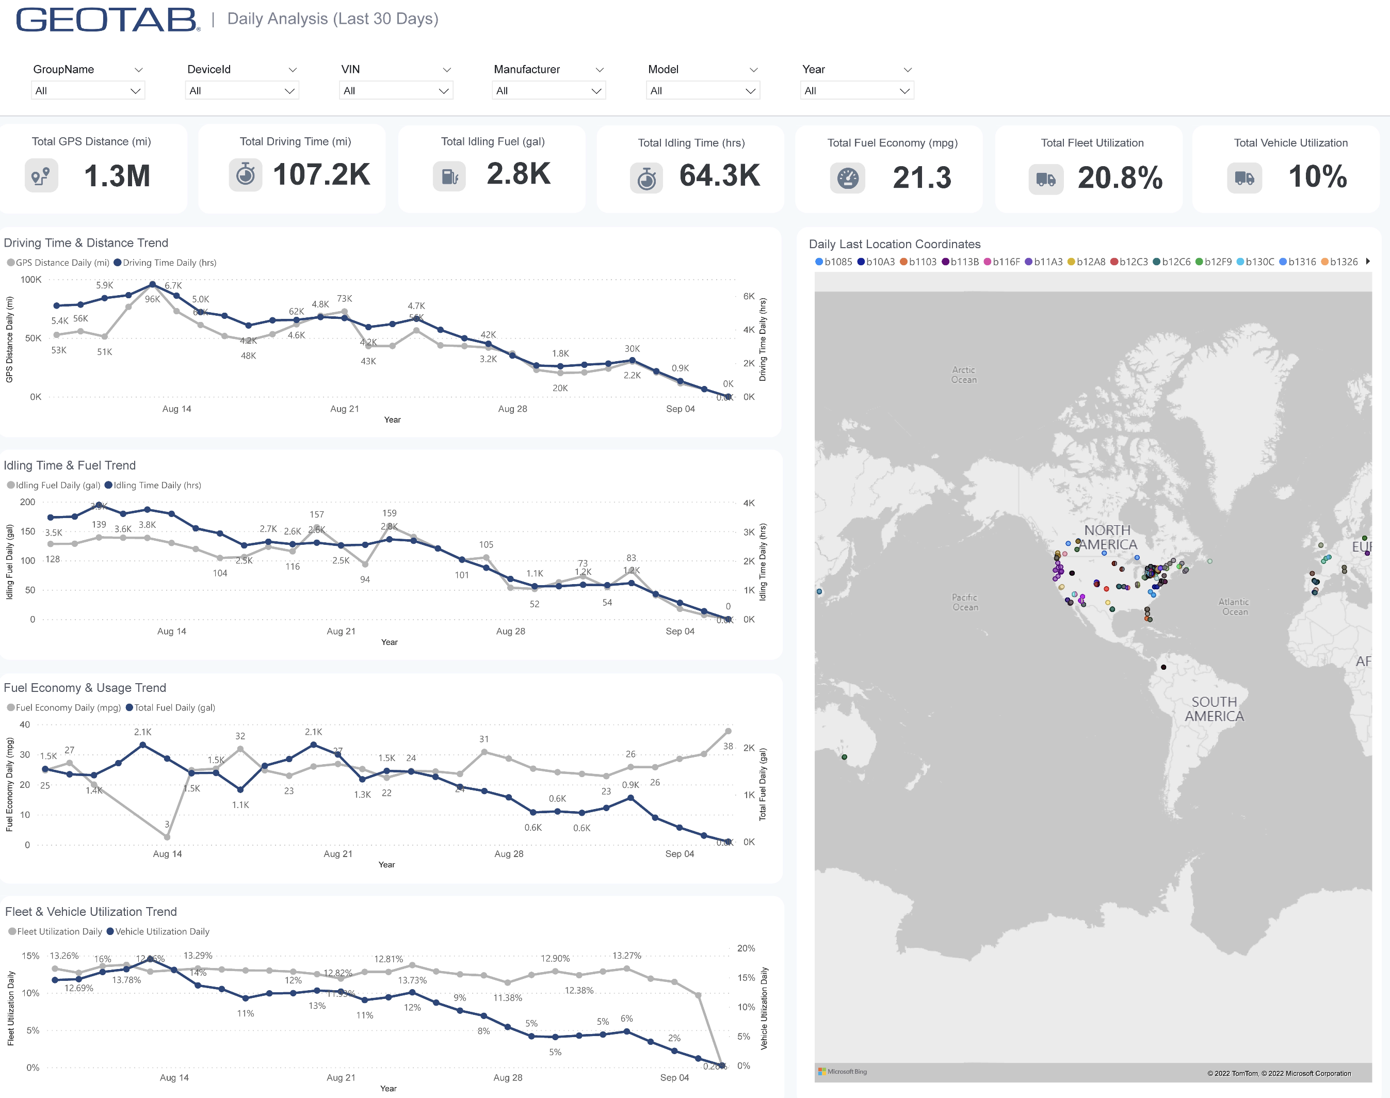1390x1098 pixels.
Task: Click the GPS Distance location pin icon
Action: 41,175
